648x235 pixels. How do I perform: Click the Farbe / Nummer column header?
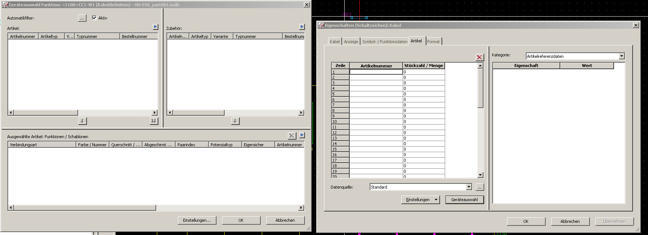pyautogui.click(x=92, y=145)
